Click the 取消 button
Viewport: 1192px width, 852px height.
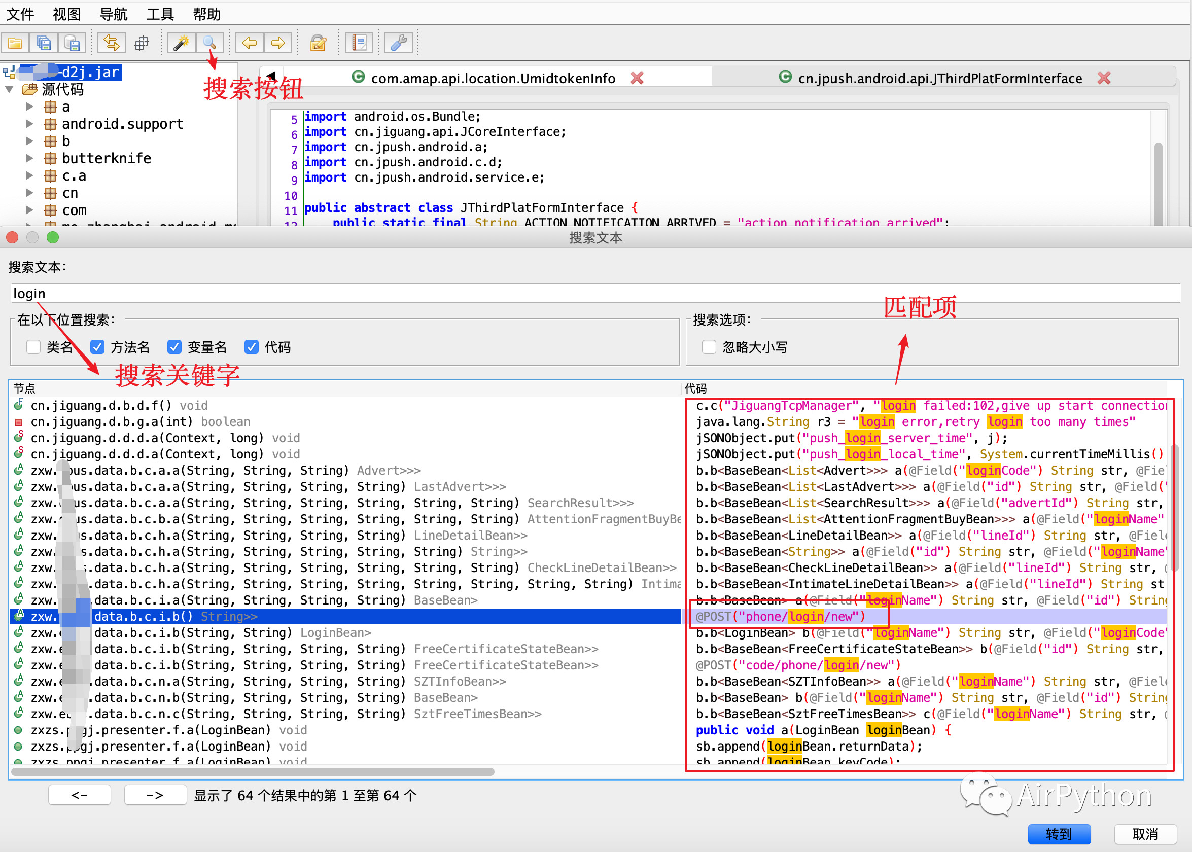click(x=1145, y=834)
